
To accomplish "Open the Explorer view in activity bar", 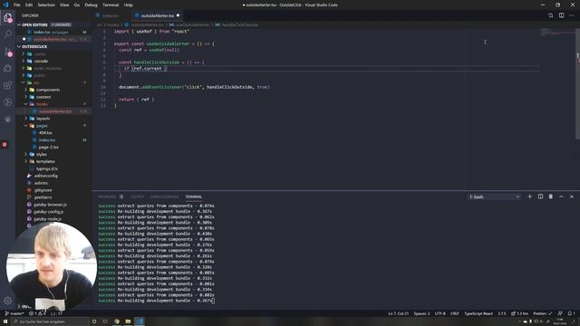I will coord(8,17).
